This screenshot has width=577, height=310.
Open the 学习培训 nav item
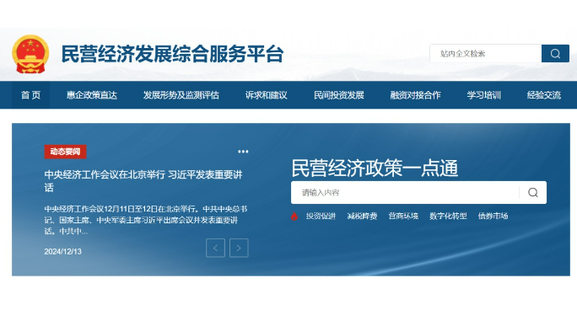pos(484,95)
